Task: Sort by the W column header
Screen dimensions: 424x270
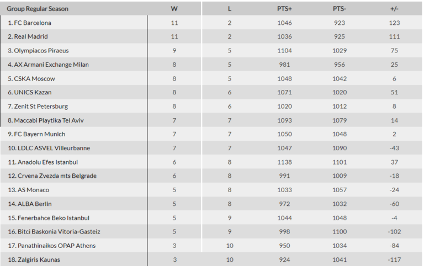Action: click(174, 9)
